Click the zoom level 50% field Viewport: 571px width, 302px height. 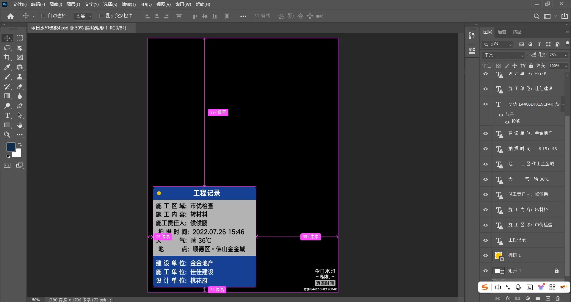36,300
